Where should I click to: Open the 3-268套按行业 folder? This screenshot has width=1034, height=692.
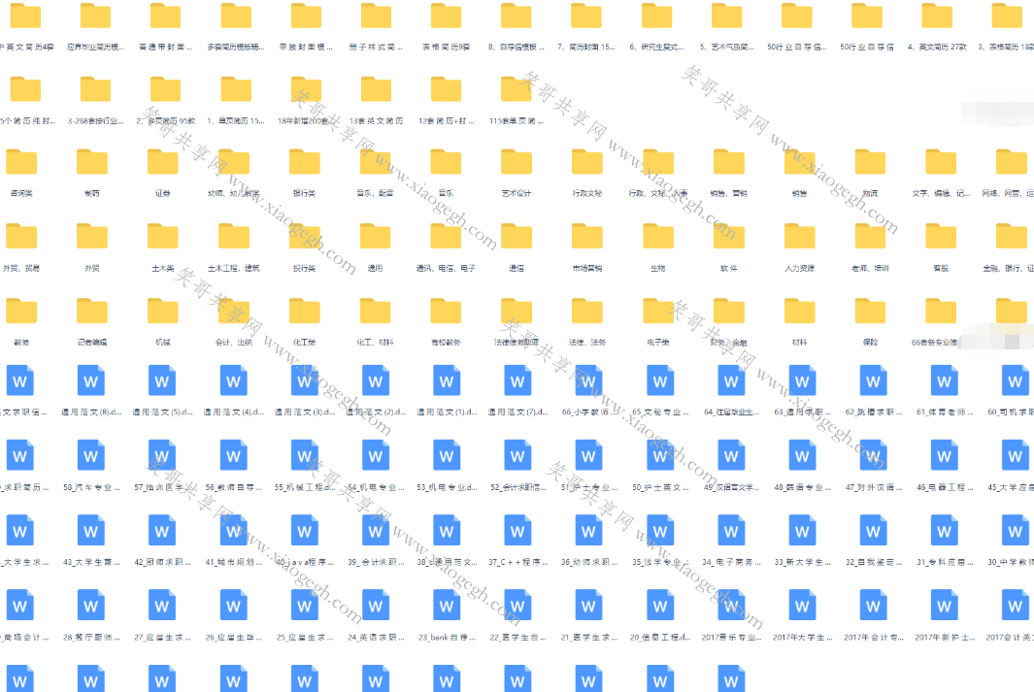[95, 89]
